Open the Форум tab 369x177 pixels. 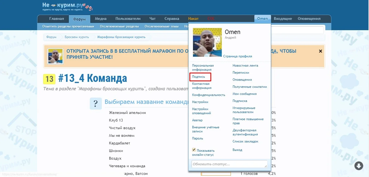point(79,19)
